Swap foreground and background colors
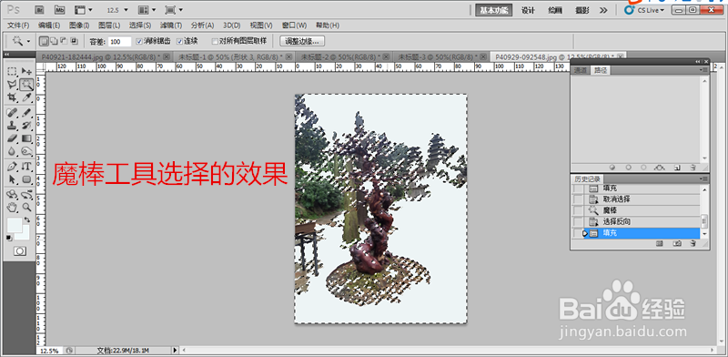 (x=27, y=219)
